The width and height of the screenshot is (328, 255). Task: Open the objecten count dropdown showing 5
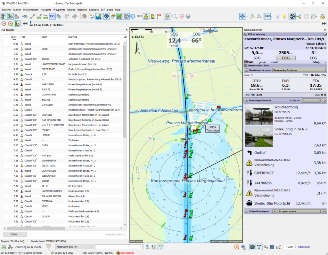point(311,100)
